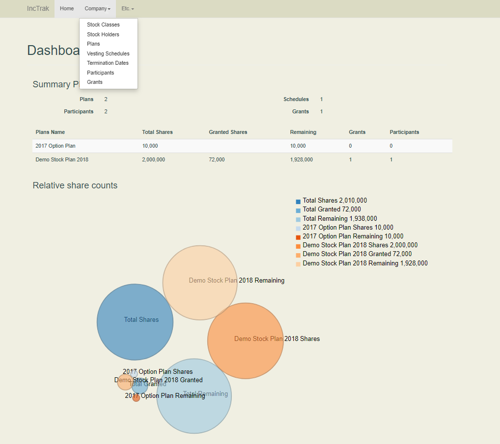Click the IncTrak brand link
500x444 pixels.
tap(38, 9)
